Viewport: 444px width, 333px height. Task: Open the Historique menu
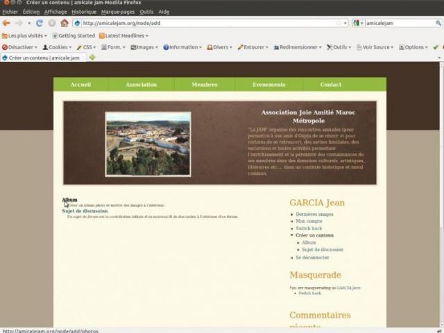pos(84,12)
